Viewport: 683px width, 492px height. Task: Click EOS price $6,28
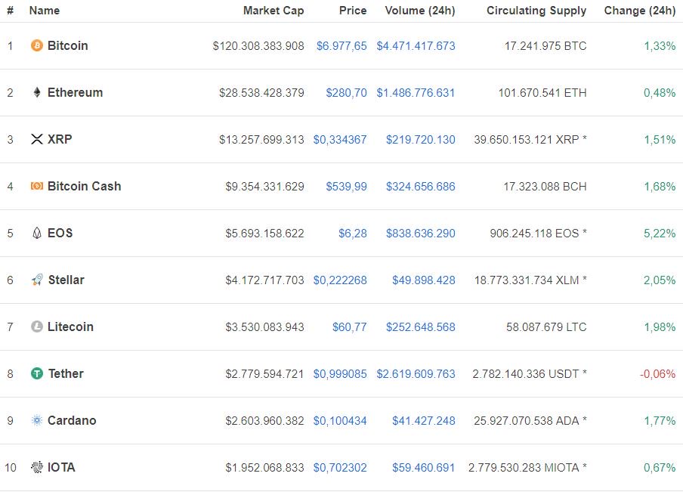click(x=353, y=233)
